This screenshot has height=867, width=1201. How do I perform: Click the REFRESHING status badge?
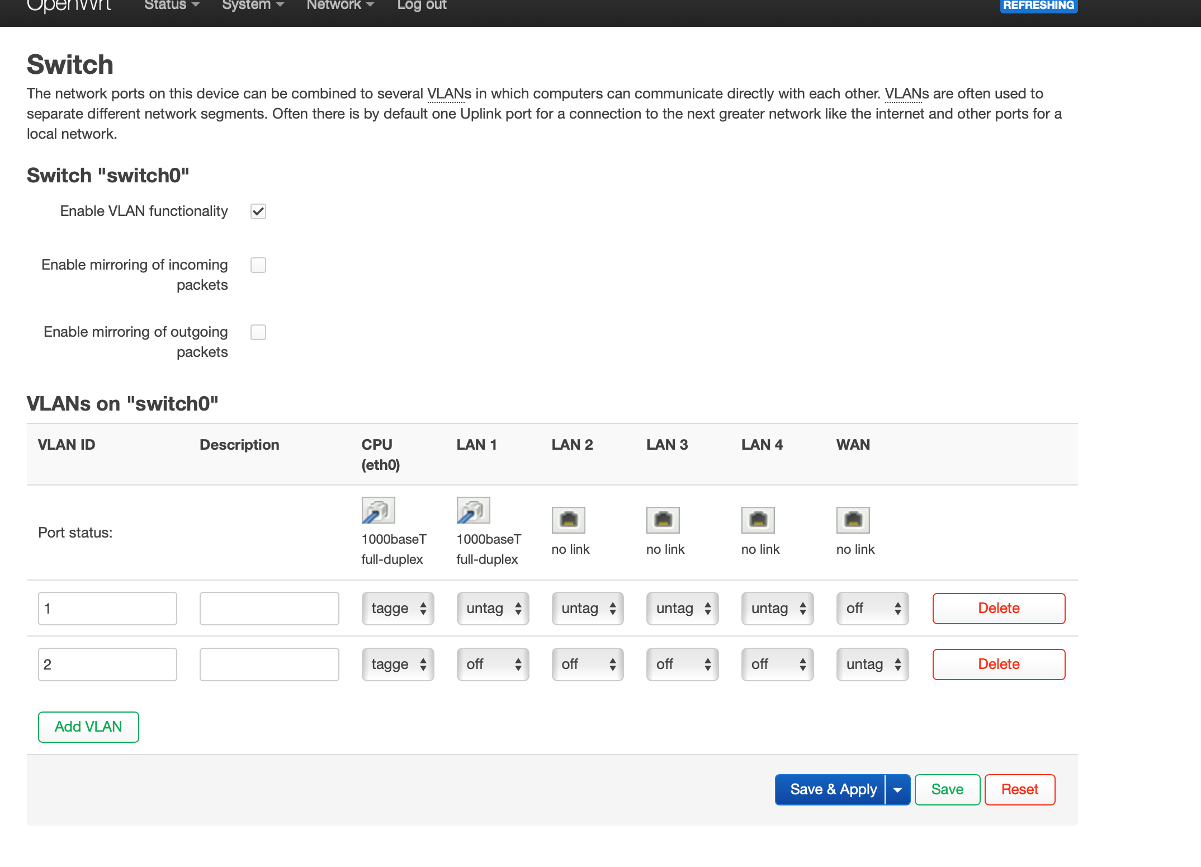[x=1038, y=6]
